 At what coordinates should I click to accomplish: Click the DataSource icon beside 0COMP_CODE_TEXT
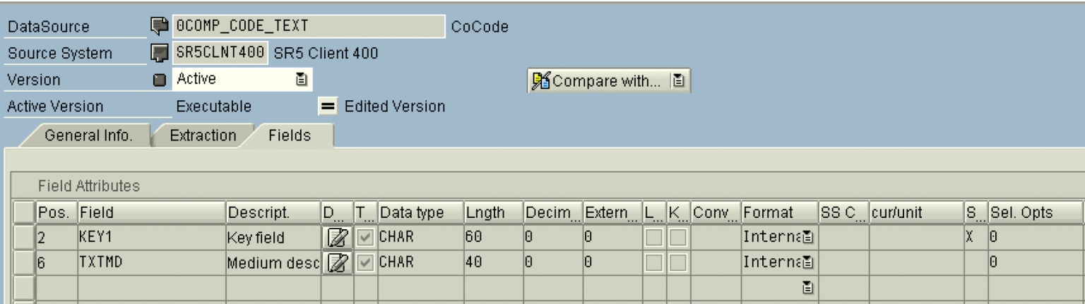pyautogui.click(x=160, y=26)
